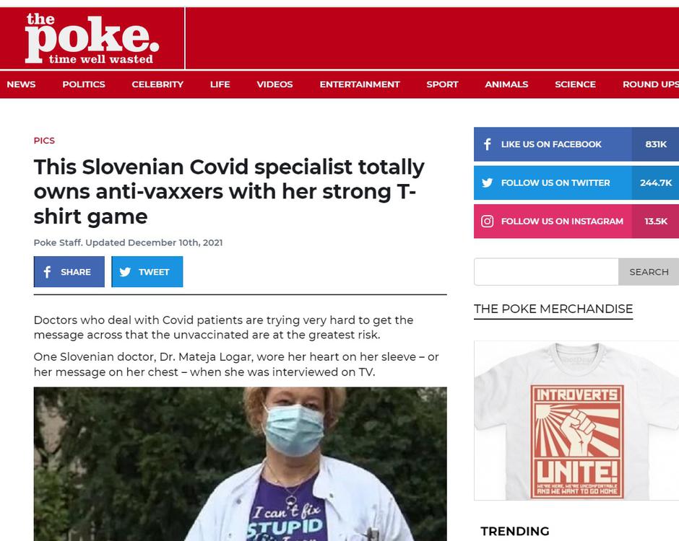Screen dimensions: 679x541
Task: Click the Search button
Action: (649, 271)
